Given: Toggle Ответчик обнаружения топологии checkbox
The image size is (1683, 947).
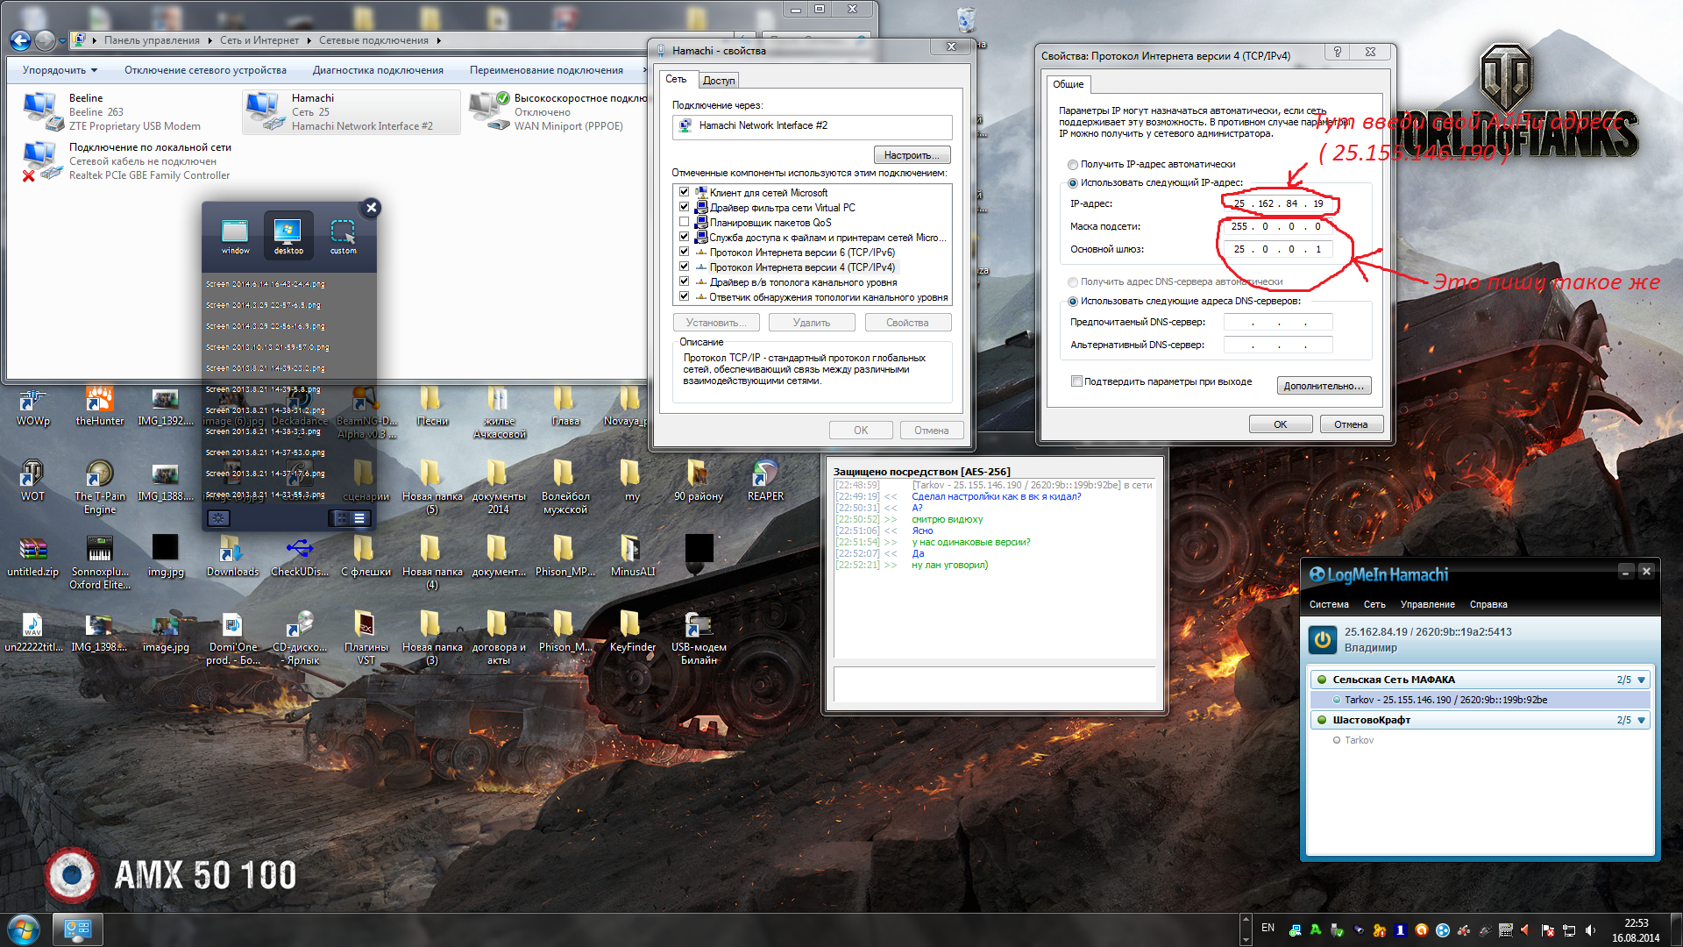Looking at the screenshot, I should pos(684,296).
